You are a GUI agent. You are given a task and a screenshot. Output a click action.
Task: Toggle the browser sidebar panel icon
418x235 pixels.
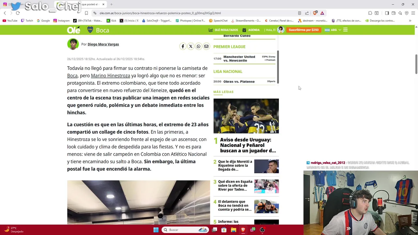coord(387,13)
